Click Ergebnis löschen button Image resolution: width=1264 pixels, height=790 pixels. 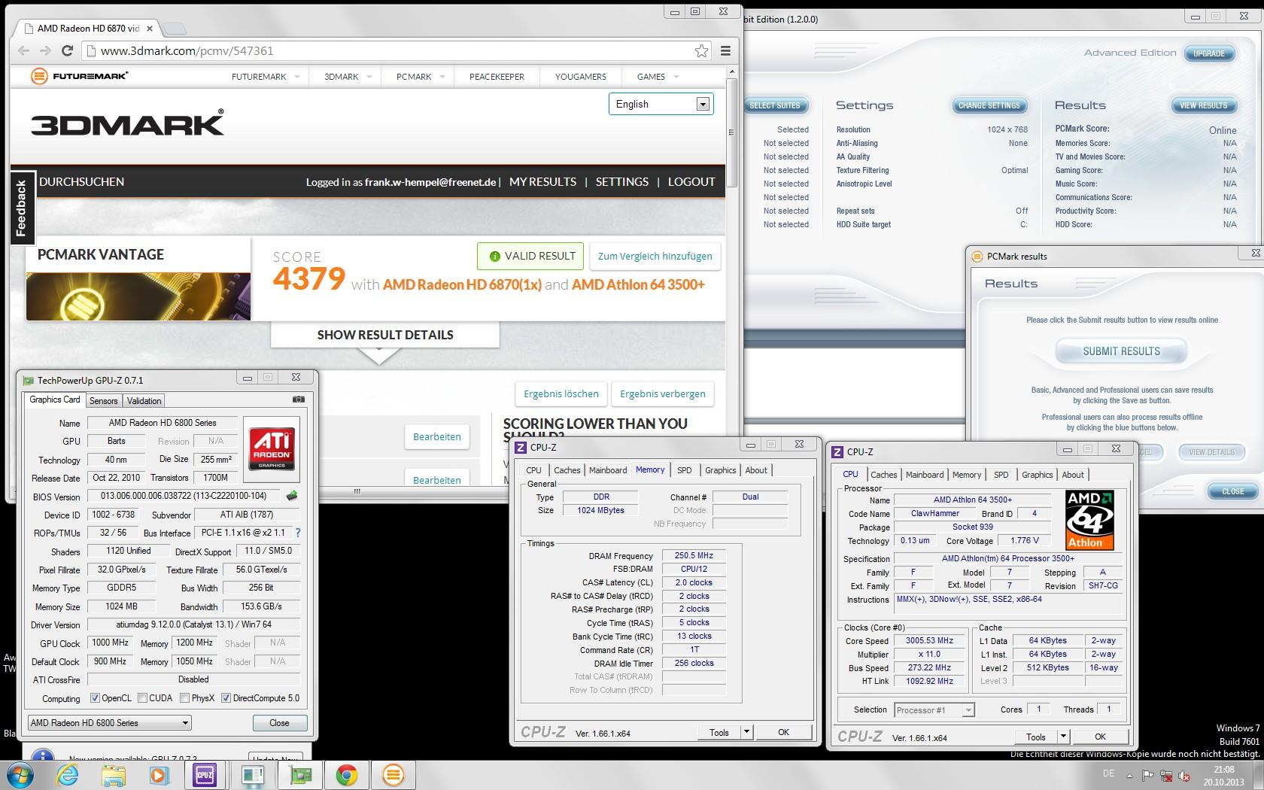coord(561,393)
